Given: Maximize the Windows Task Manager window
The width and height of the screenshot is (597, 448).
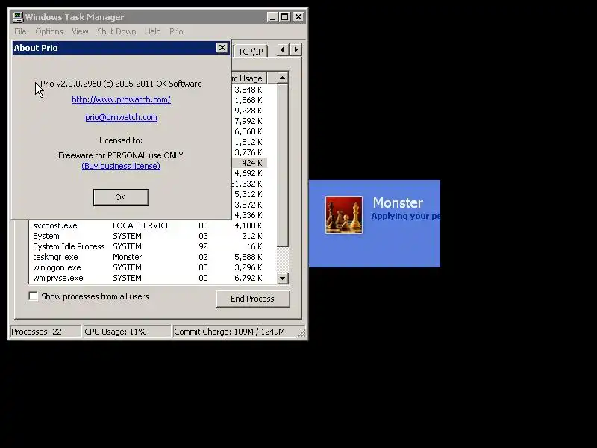Looking at the screenshot, I should [284, 17].
